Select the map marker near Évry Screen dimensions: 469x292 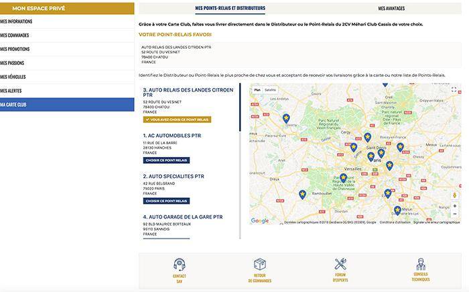[x=388, y=194]
